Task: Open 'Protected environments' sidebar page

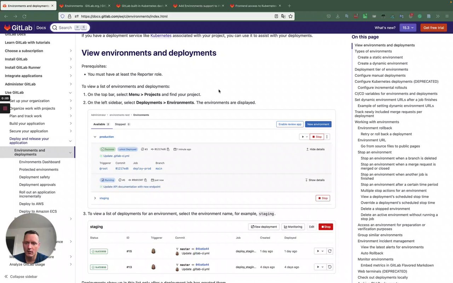Action: tap(39, 169)
